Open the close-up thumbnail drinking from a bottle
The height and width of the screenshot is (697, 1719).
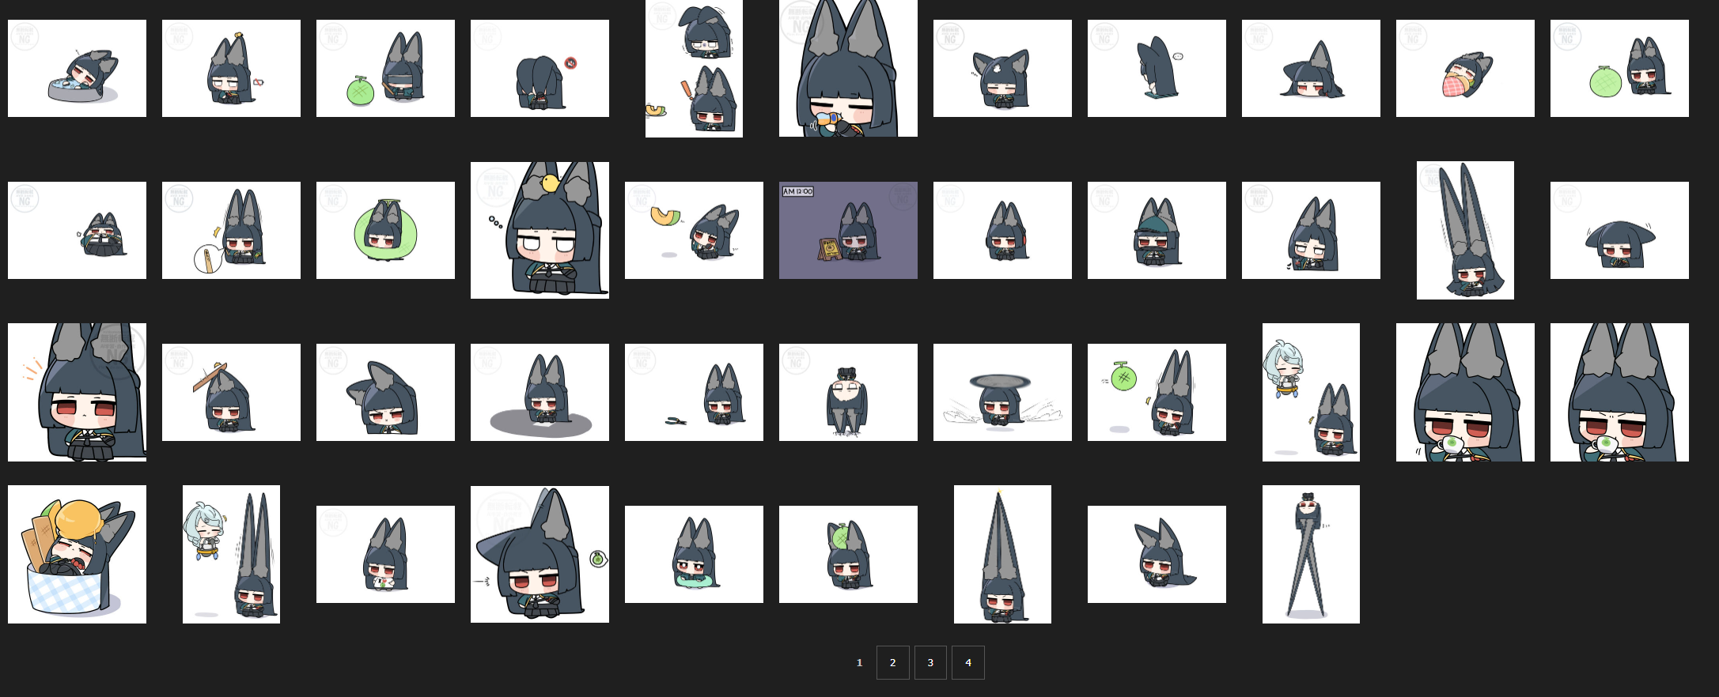pos(848,68)
